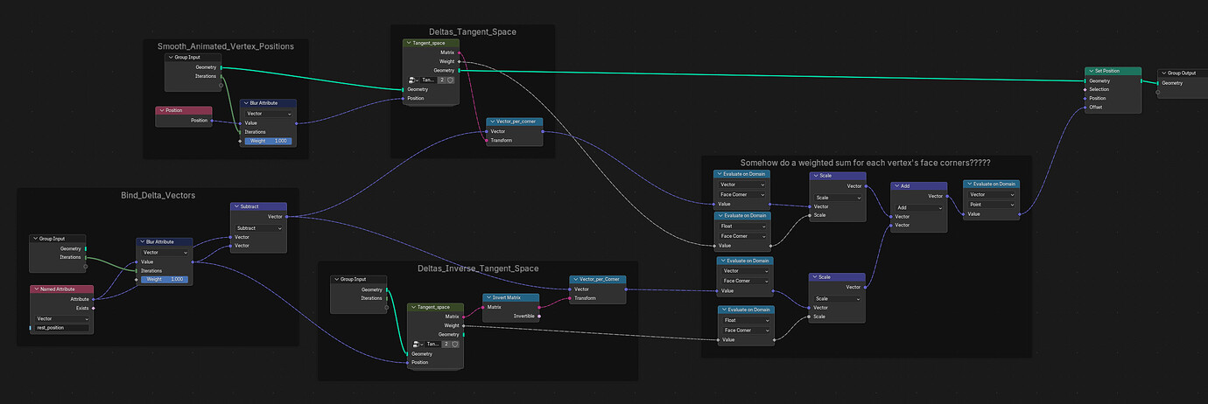
Task: Collapse the Named Attribute node chevron
Action: (x=36, y=289)
